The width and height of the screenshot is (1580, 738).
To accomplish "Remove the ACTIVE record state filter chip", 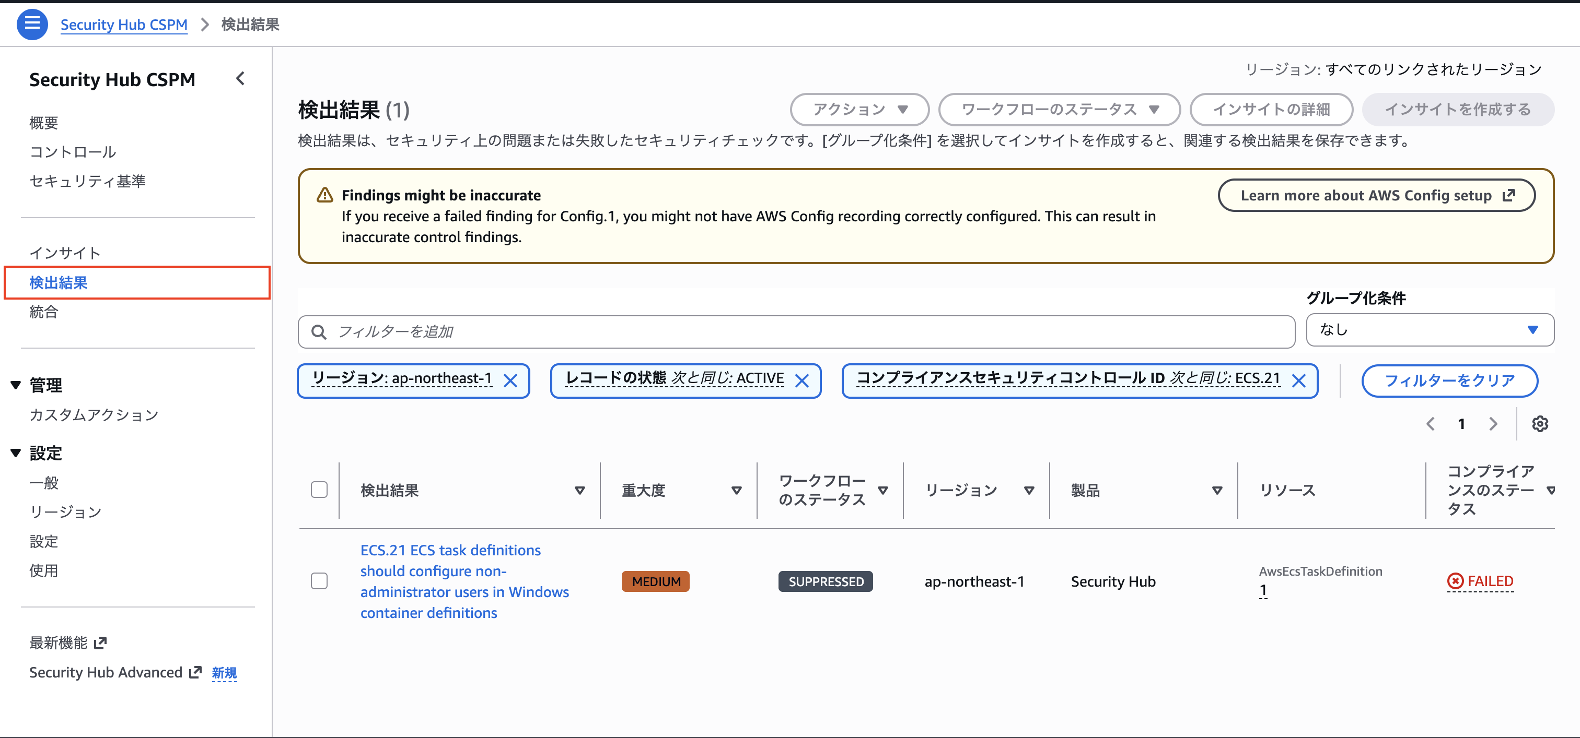I will [801, 380].
